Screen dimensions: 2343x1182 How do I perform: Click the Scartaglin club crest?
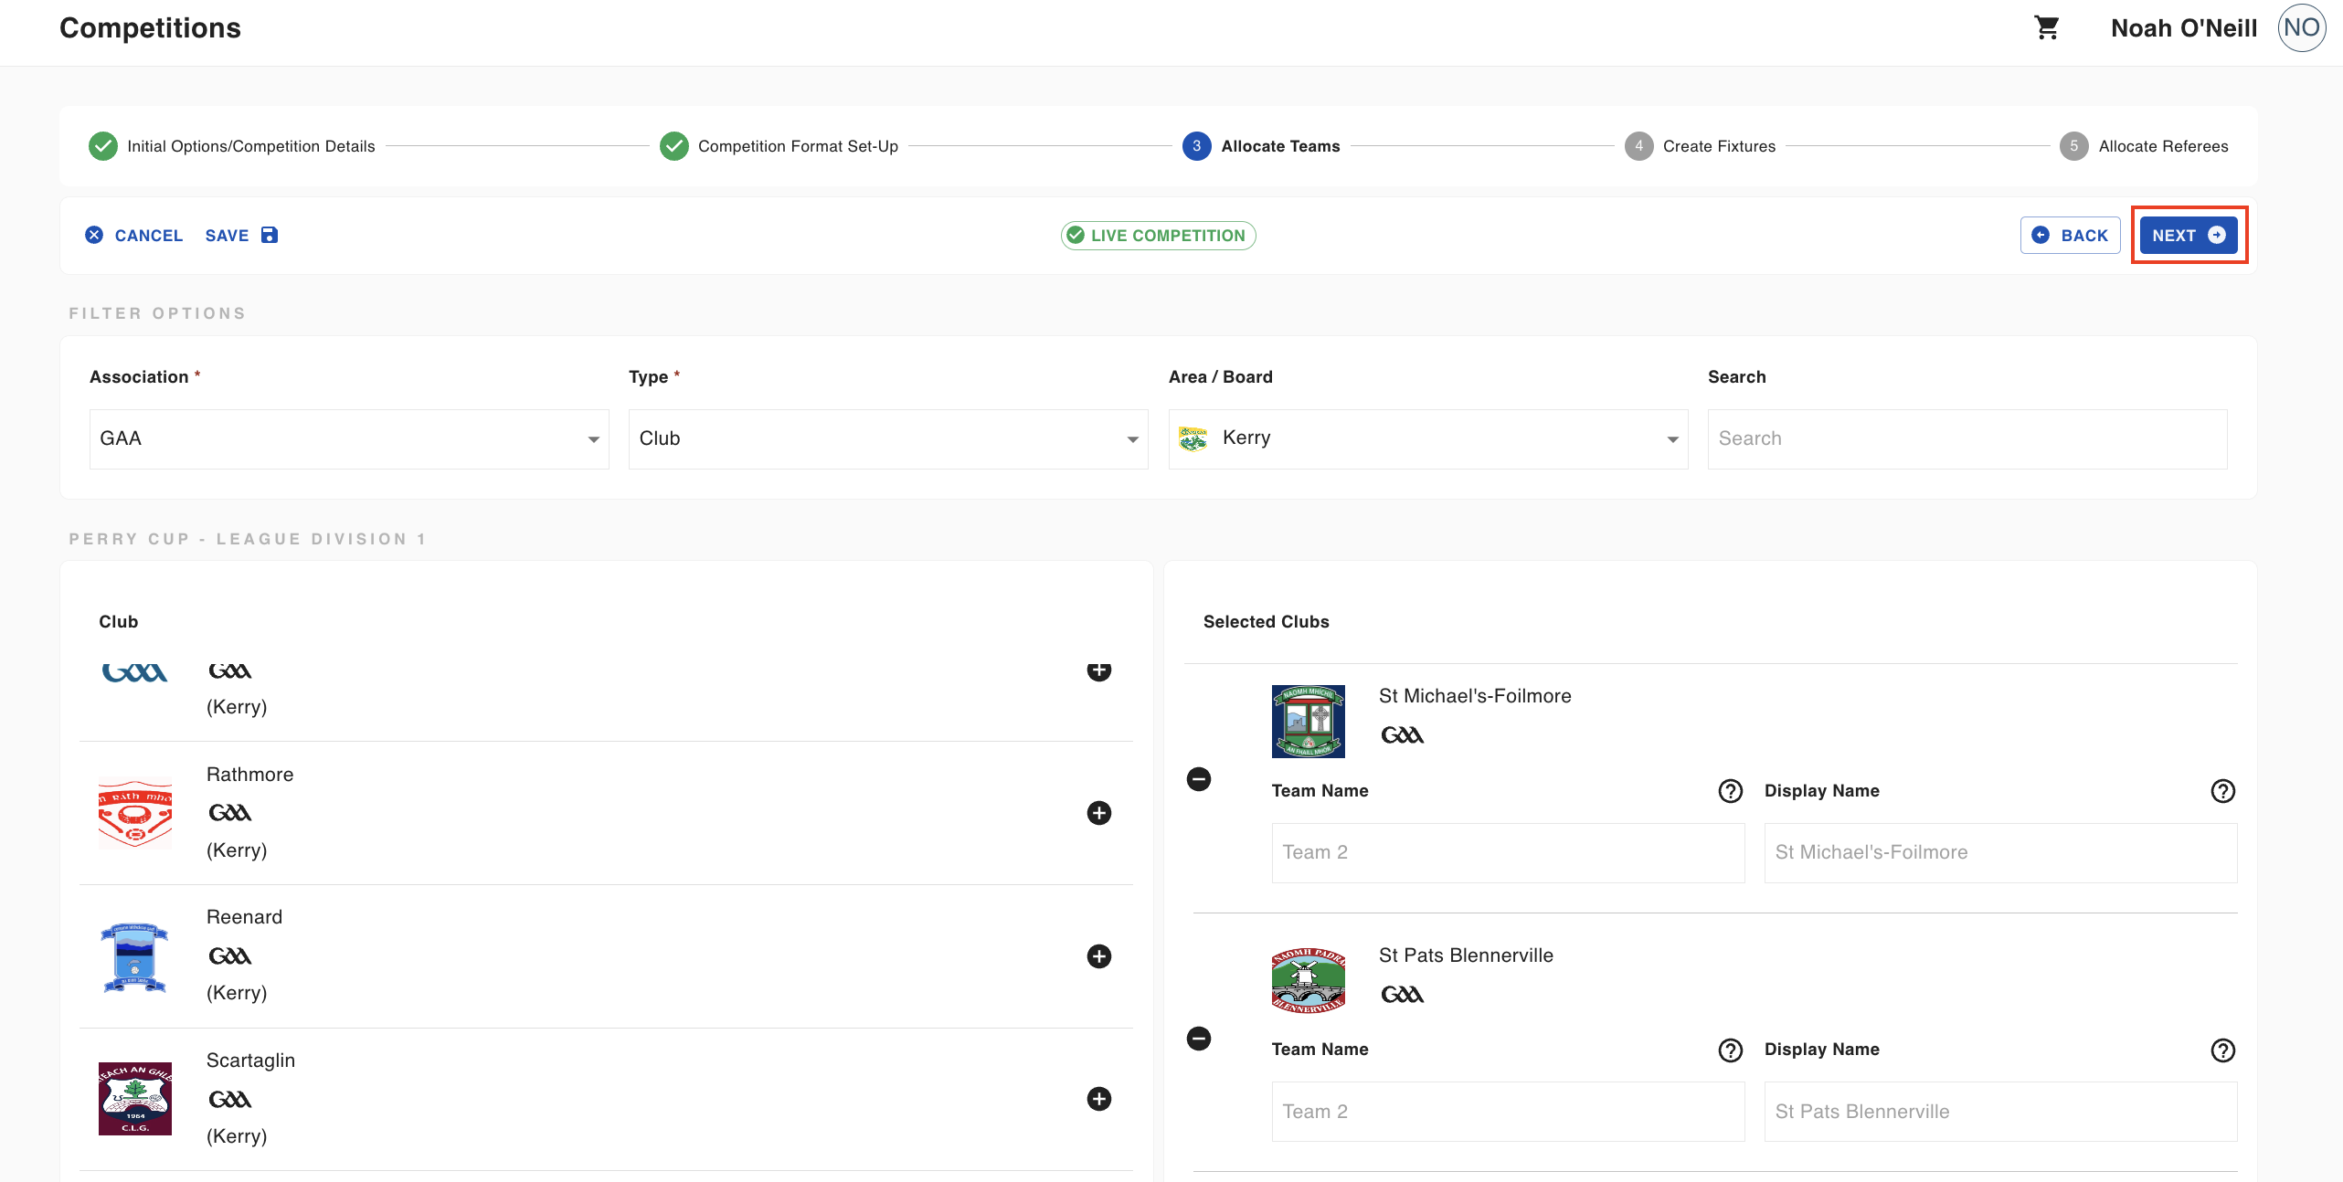[135, 1099]
